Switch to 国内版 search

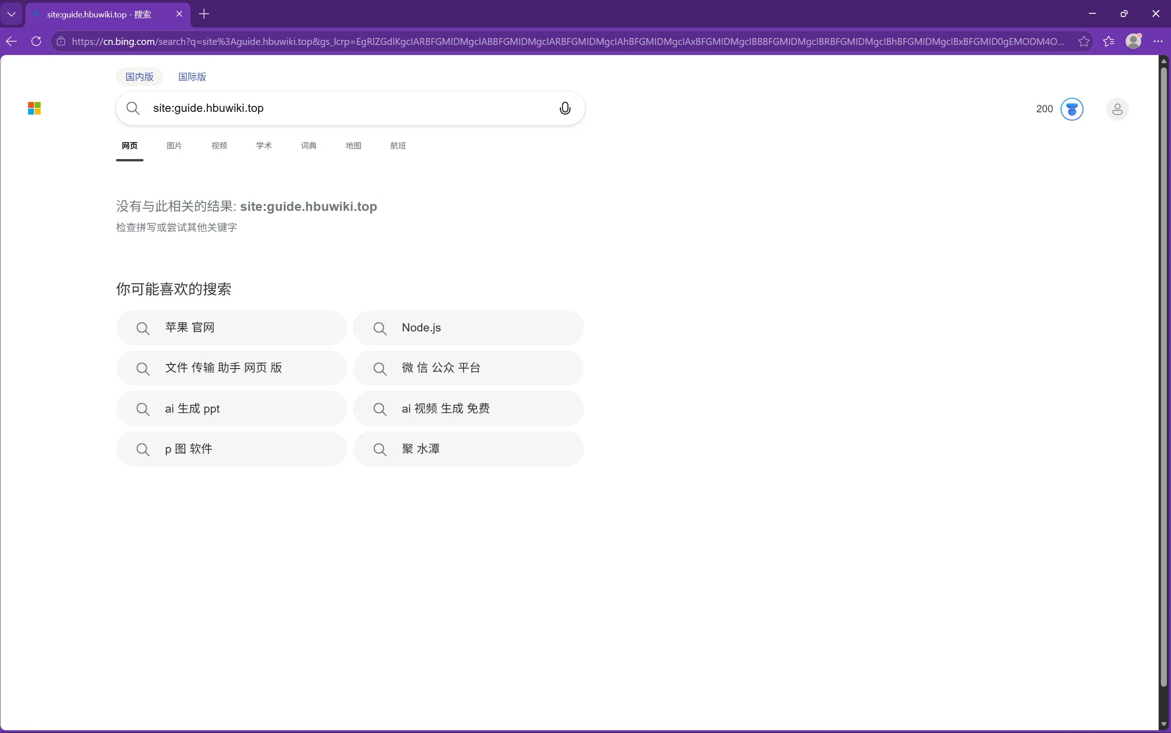(x=140, y=77)
